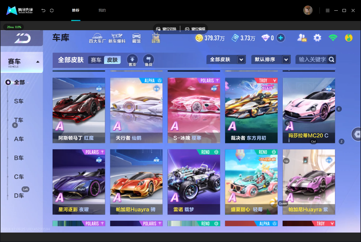Open game settings gear
The image size is (361, 242).
tap(317, 38)
